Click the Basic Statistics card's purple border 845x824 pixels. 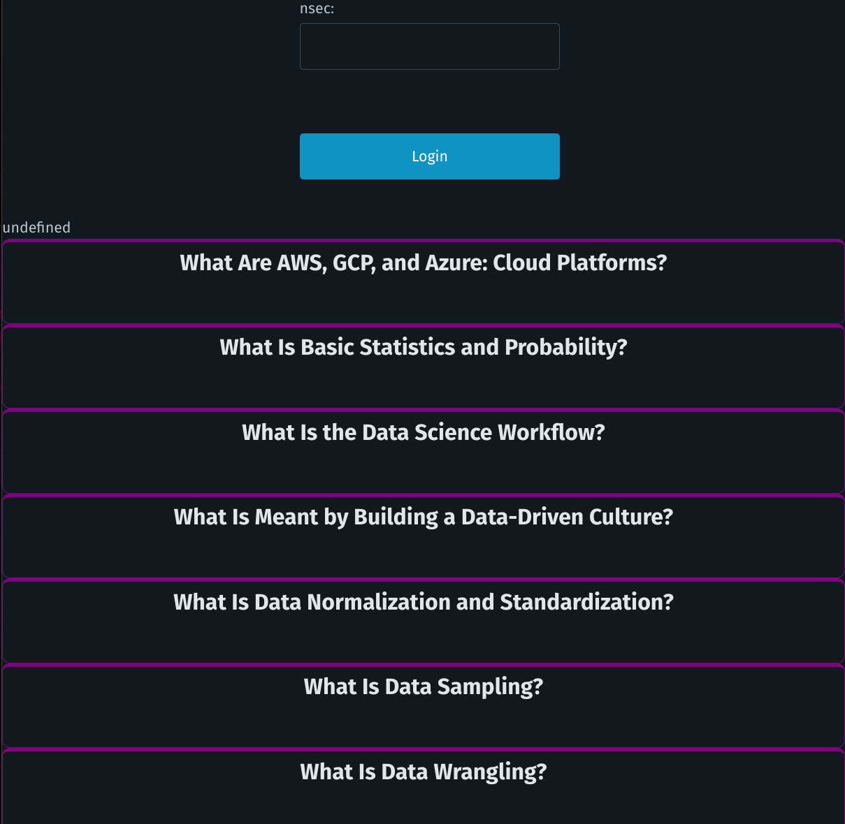pos(423,325)
